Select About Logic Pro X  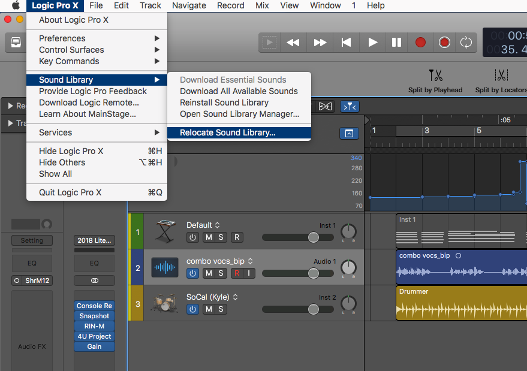97,20
